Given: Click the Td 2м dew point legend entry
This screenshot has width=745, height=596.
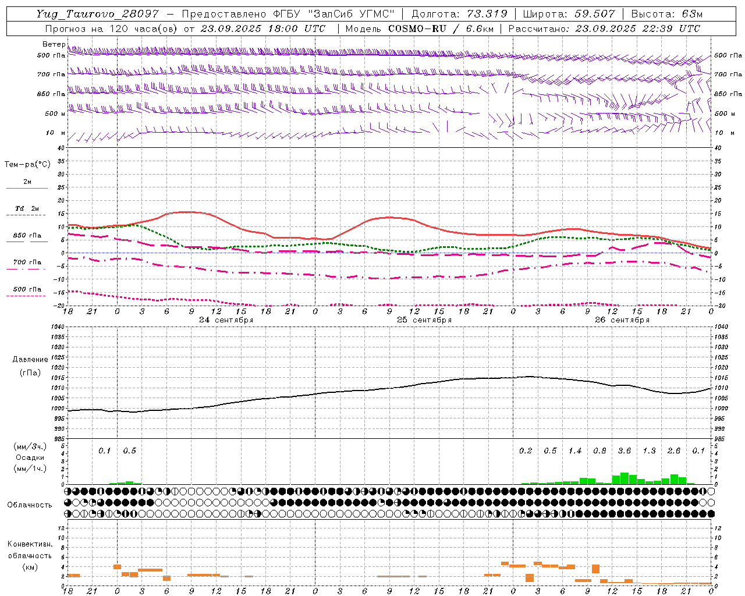Looking at the screenshot, I should tap(27, 208).
